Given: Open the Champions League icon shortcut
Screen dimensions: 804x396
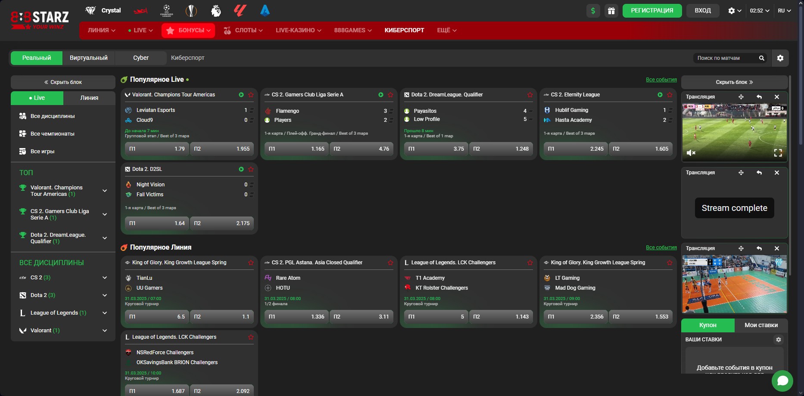Looking at the screenshot, I should [166, 10].
